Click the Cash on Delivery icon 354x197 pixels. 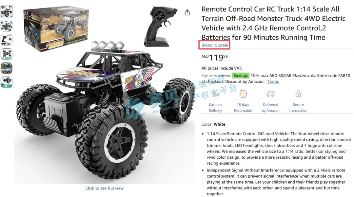click(x=215, y=94)
